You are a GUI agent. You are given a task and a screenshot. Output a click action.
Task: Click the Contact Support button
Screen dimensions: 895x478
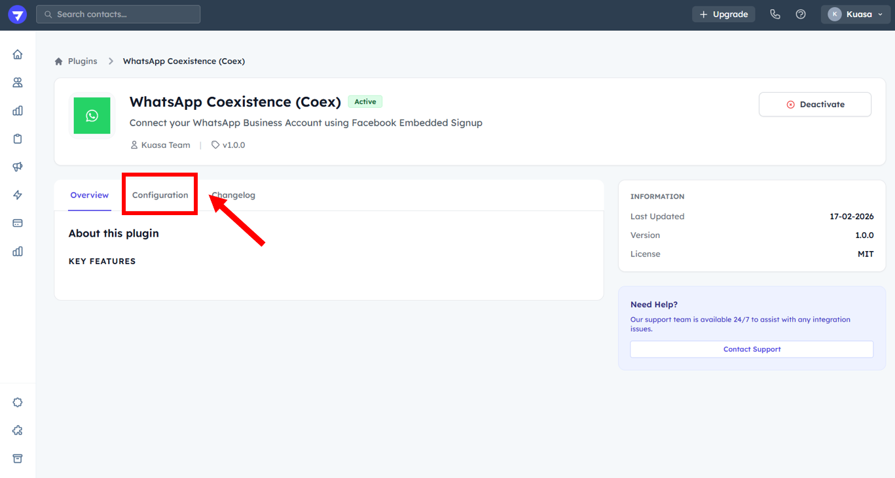click(x=752, y=349)
